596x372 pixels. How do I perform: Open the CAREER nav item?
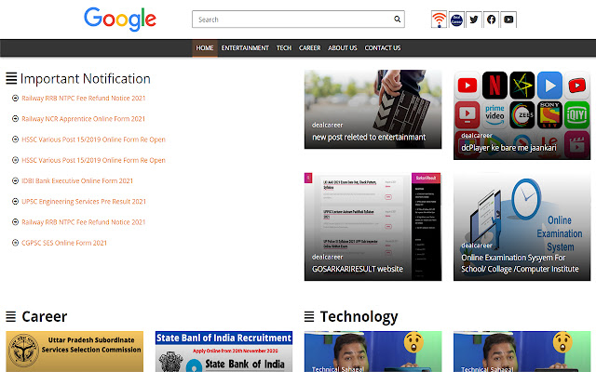pyautogui.click(x=309, y=47)
